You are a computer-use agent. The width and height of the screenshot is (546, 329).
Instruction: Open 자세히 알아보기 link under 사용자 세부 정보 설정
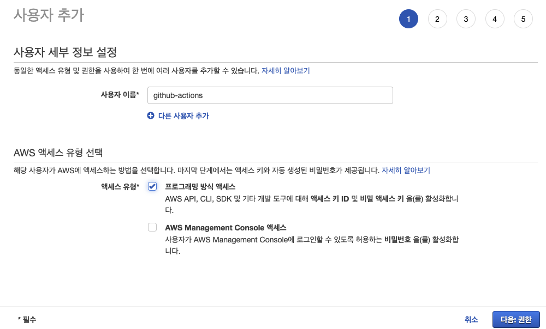286,71
